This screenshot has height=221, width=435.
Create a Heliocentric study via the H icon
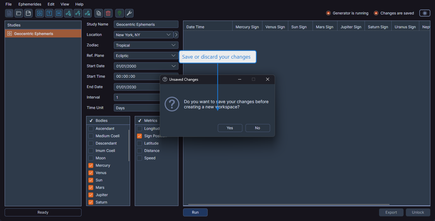pyautogui.click(x=58, y=13)
